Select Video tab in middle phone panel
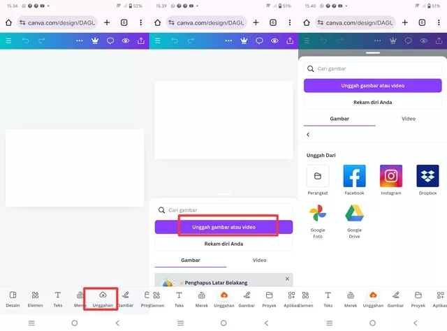This screenshot has width=447, height=331. tap(259, 260)
